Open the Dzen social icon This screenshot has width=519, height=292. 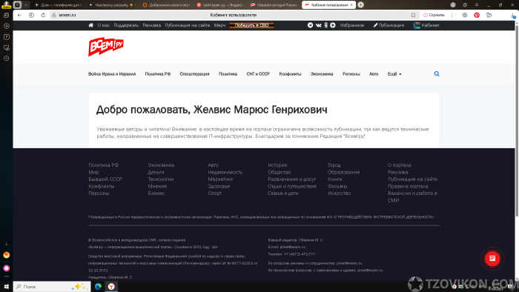pyautogui.click(x=333, y=25)
